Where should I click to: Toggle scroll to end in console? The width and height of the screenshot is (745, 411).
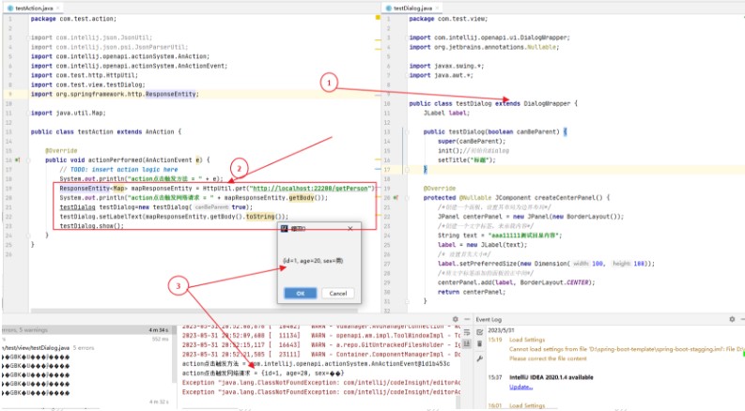pos(467,343)
